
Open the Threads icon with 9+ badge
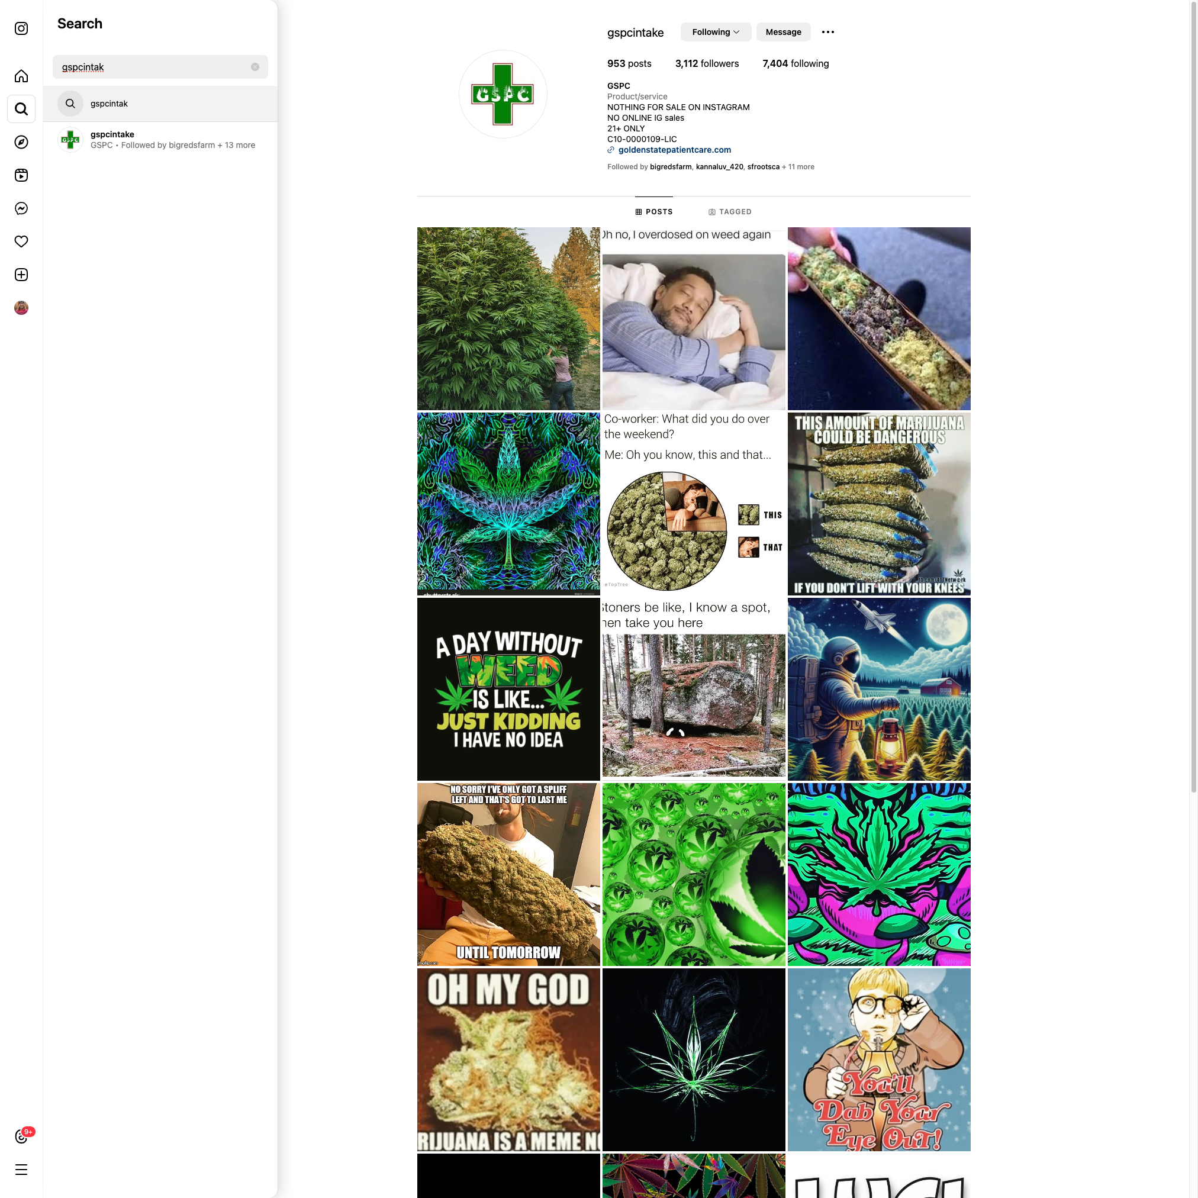(21, 1136)
